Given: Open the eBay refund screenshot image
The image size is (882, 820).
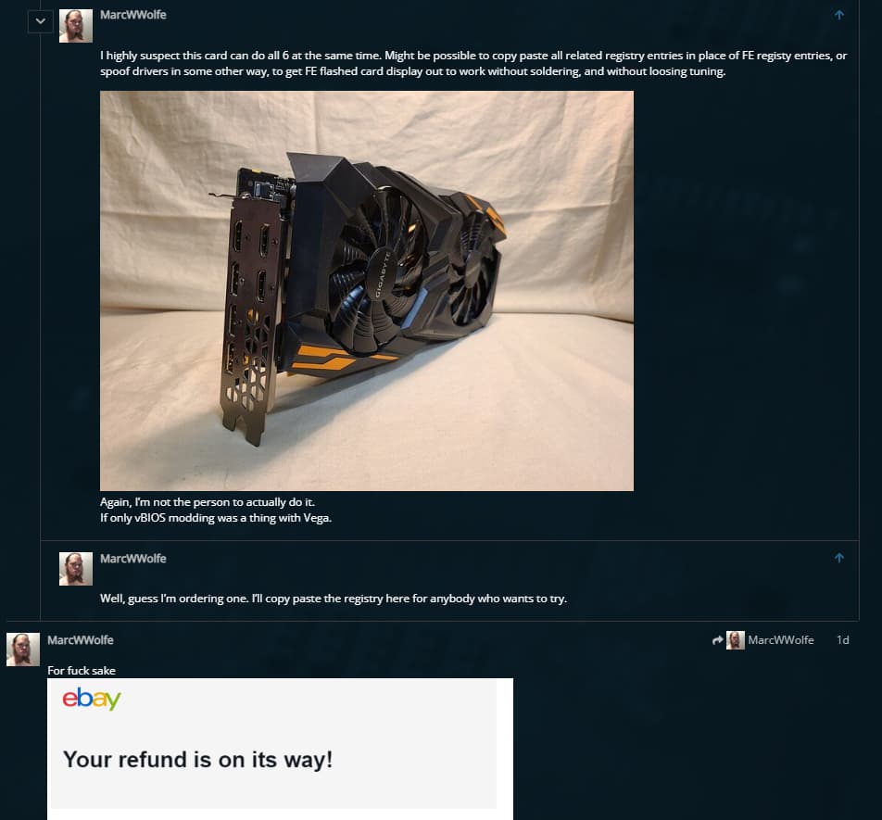Looking at the screenshot, I should click(x=280, y=750).
